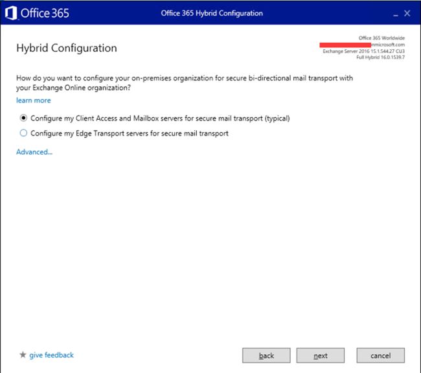Select the Edge Transport servers radio button

click(24, 133)
